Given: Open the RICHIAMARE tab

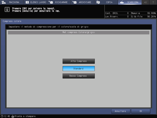Looking at the screenshot, I should click(x=59, y=2).
